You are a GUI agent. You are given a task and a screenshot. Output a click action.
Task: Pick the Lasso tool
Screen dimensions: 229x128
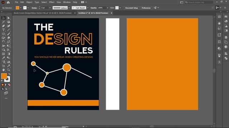pos(9,22)
